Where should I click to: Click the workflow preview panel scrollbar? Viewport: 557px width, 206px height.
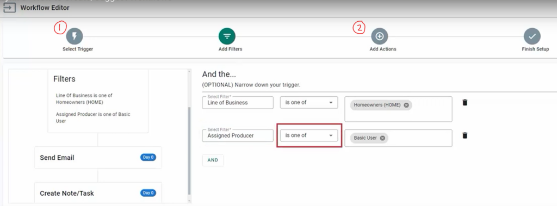pyautogui.click(x=189, y=151)
